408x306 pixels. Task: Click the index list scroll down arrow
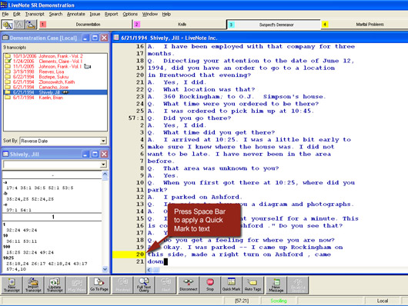pyautogui.click(x=105, y=269)
